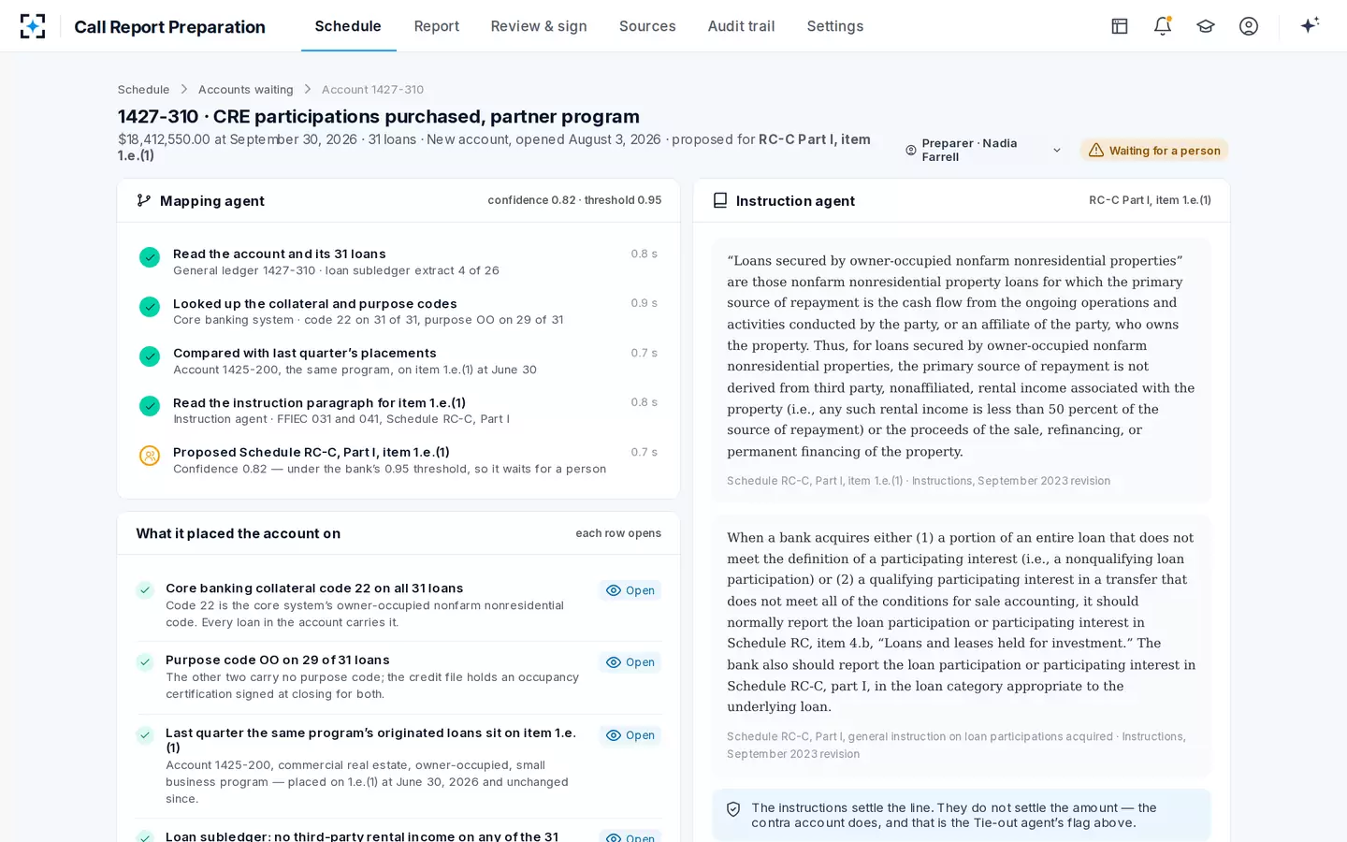This screenshot has width=1347, height=842.
Task: Open the Settings tab
Action: 835,26
